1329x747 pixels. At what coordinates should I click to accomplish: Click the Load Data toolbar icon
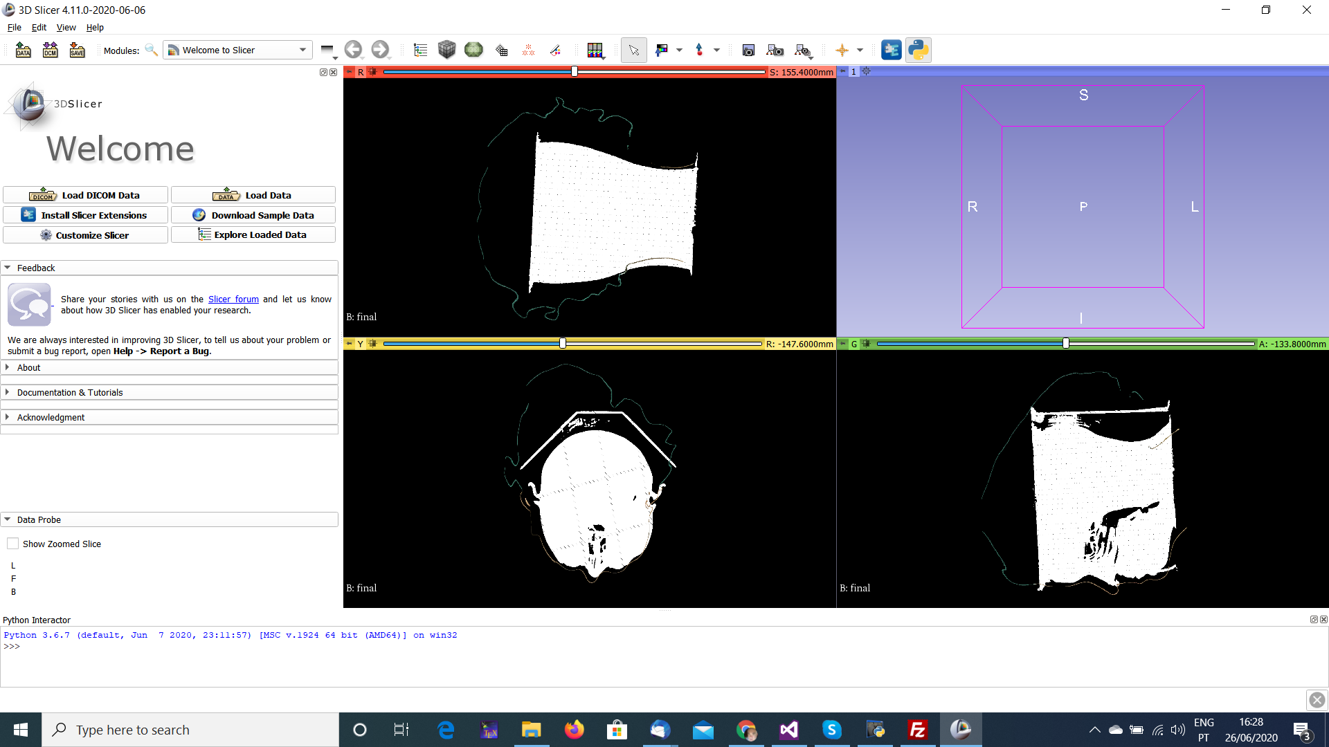coord(23,50)
